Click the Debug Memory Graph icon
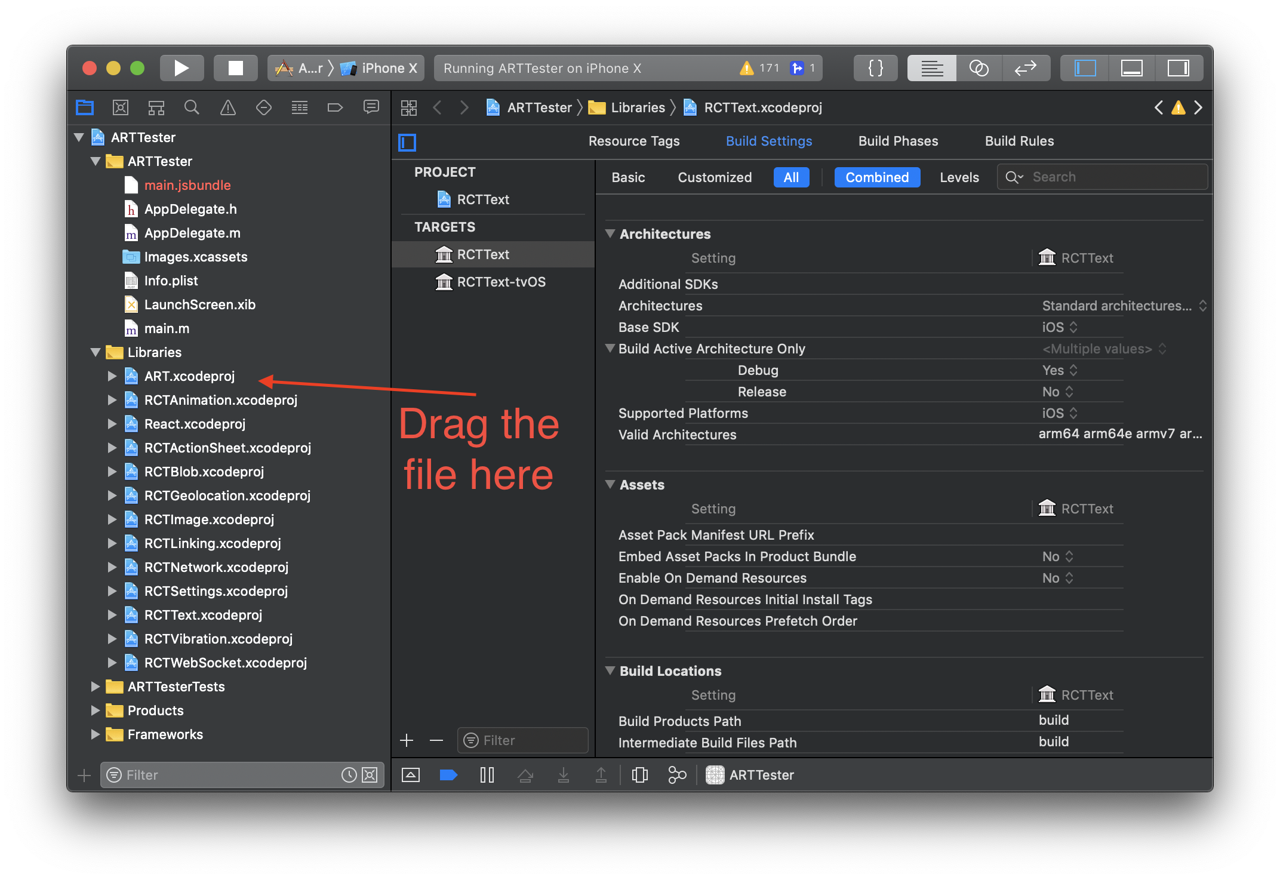Viewport: 1280px width, 880px height. [x=677, y=775]
